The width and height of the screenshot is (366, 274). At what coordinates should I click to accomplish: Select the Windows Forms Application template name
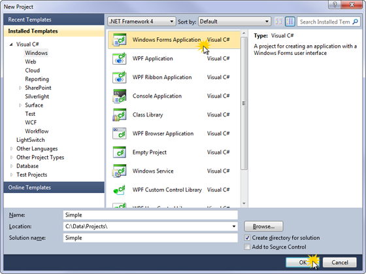(167, 40)
